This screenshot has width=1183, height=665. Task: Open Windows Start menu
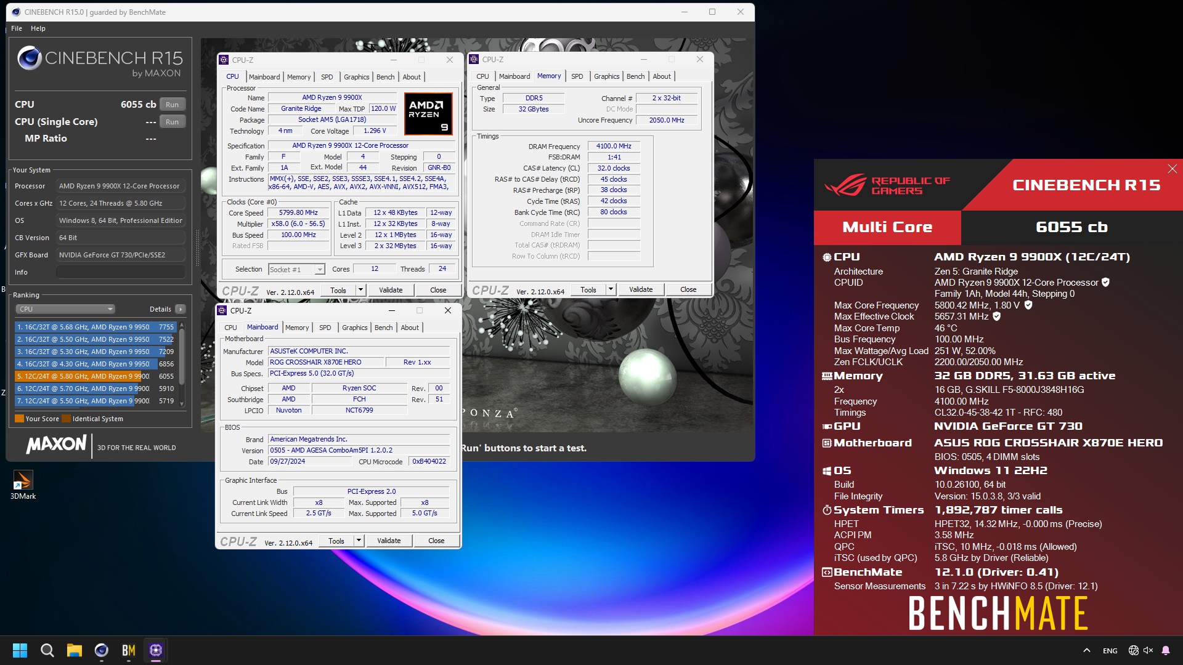[x=20, y=650]
